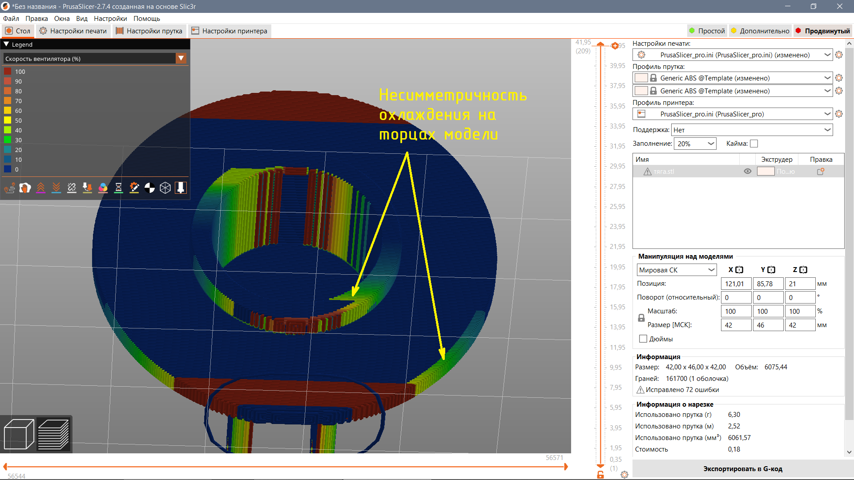Image resolution: width=854 pixels, height=480 pixels.
Task: Open legend view type dropdown Скорость вентилятора
Action: coord(95,58)
